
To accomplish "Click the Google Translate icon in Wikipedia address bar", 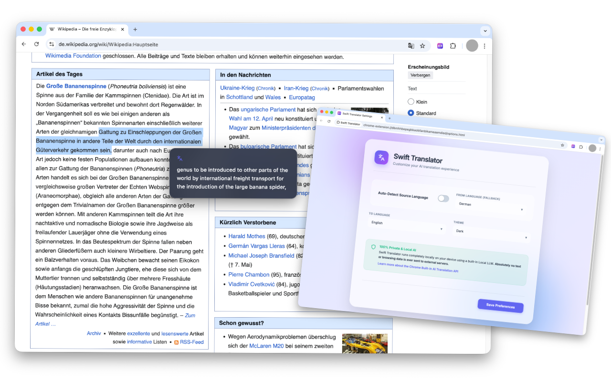I will coord(411,46).
